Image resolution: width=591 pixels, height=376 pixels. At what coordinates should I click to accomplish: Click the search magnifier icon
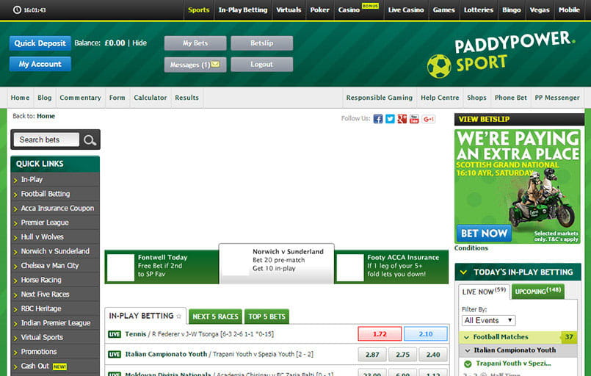[90, 140]
